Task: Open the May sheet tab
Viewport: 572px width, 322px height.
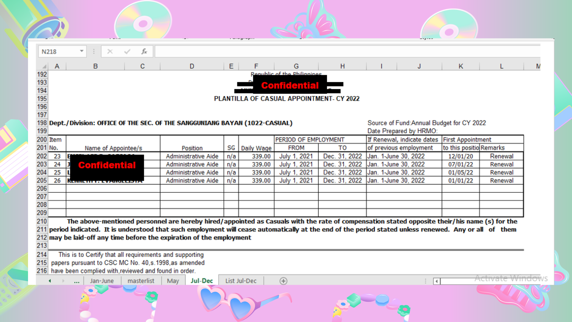Action: [x=173, y=281]
